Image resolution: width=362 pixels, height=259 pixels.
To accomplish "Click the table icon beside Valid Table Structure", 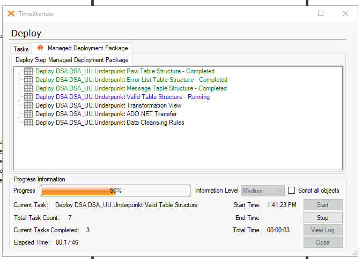I will click(x=28, y=97).
